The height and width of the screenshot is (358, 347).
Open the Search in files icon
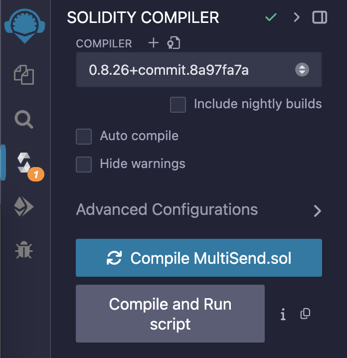pyautogui.click(x=23, y=119)
